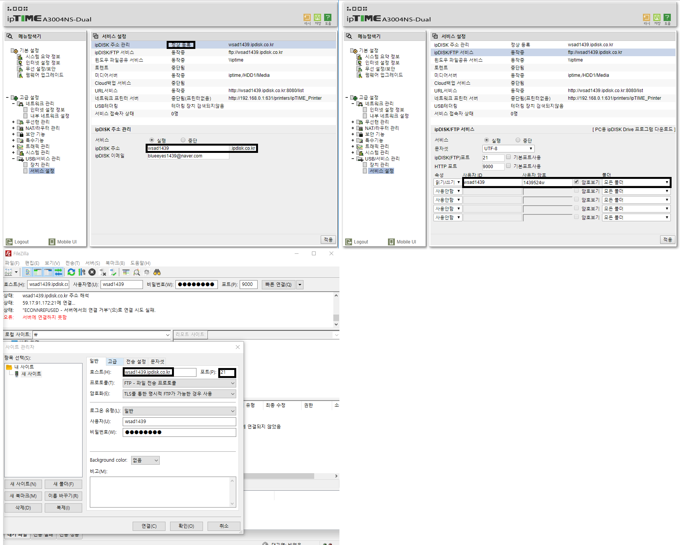Collapse USB/서비스 관리 tree node in left panel
Screen dimensions: 680x545
click(x=13, y=159)
